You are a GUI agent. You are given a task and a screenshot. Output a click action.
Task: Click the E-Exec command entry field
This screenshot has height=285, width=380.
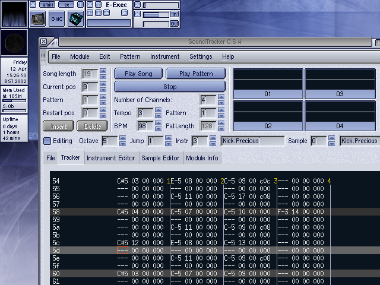(x=109, y=23)
